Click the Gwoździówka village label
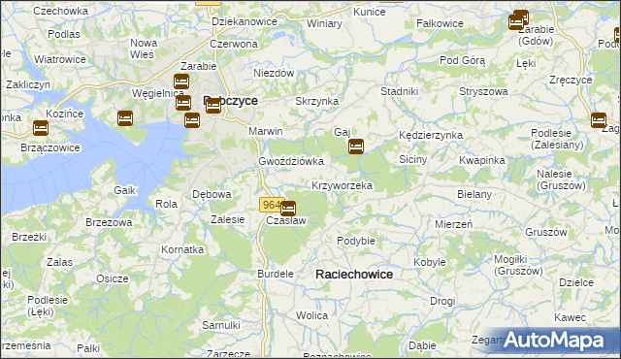Screen dimensions: 621x359 coord(291,161)
